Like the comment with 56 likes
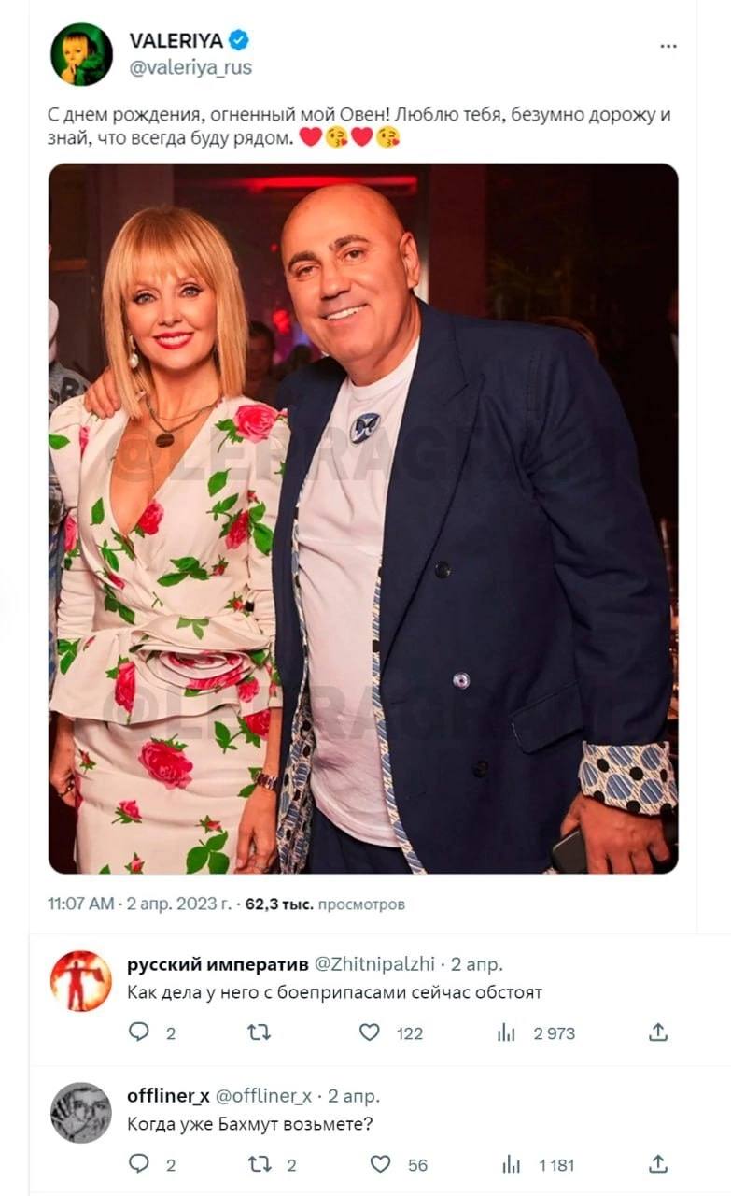 (x=380, y=1164)
